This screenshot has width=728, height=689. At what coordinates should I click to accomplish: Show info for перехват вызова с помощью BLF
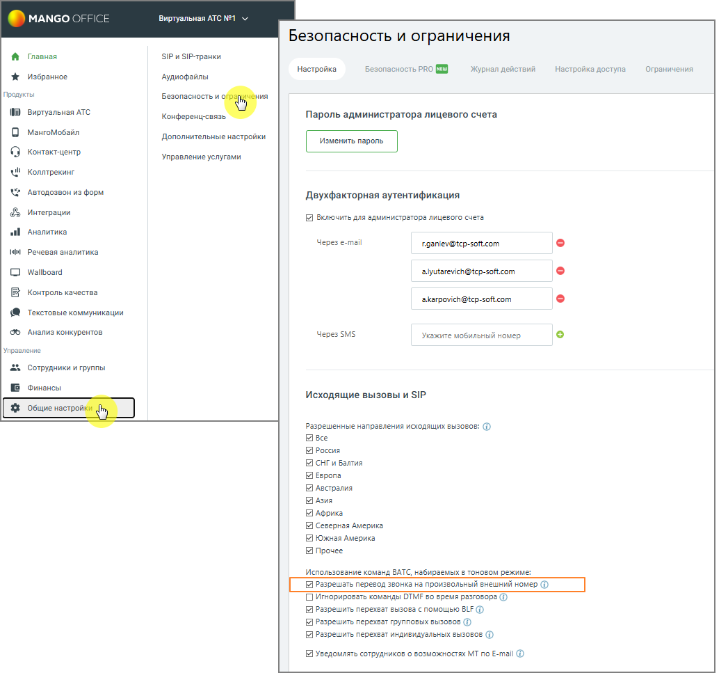(x=480, y=610)
